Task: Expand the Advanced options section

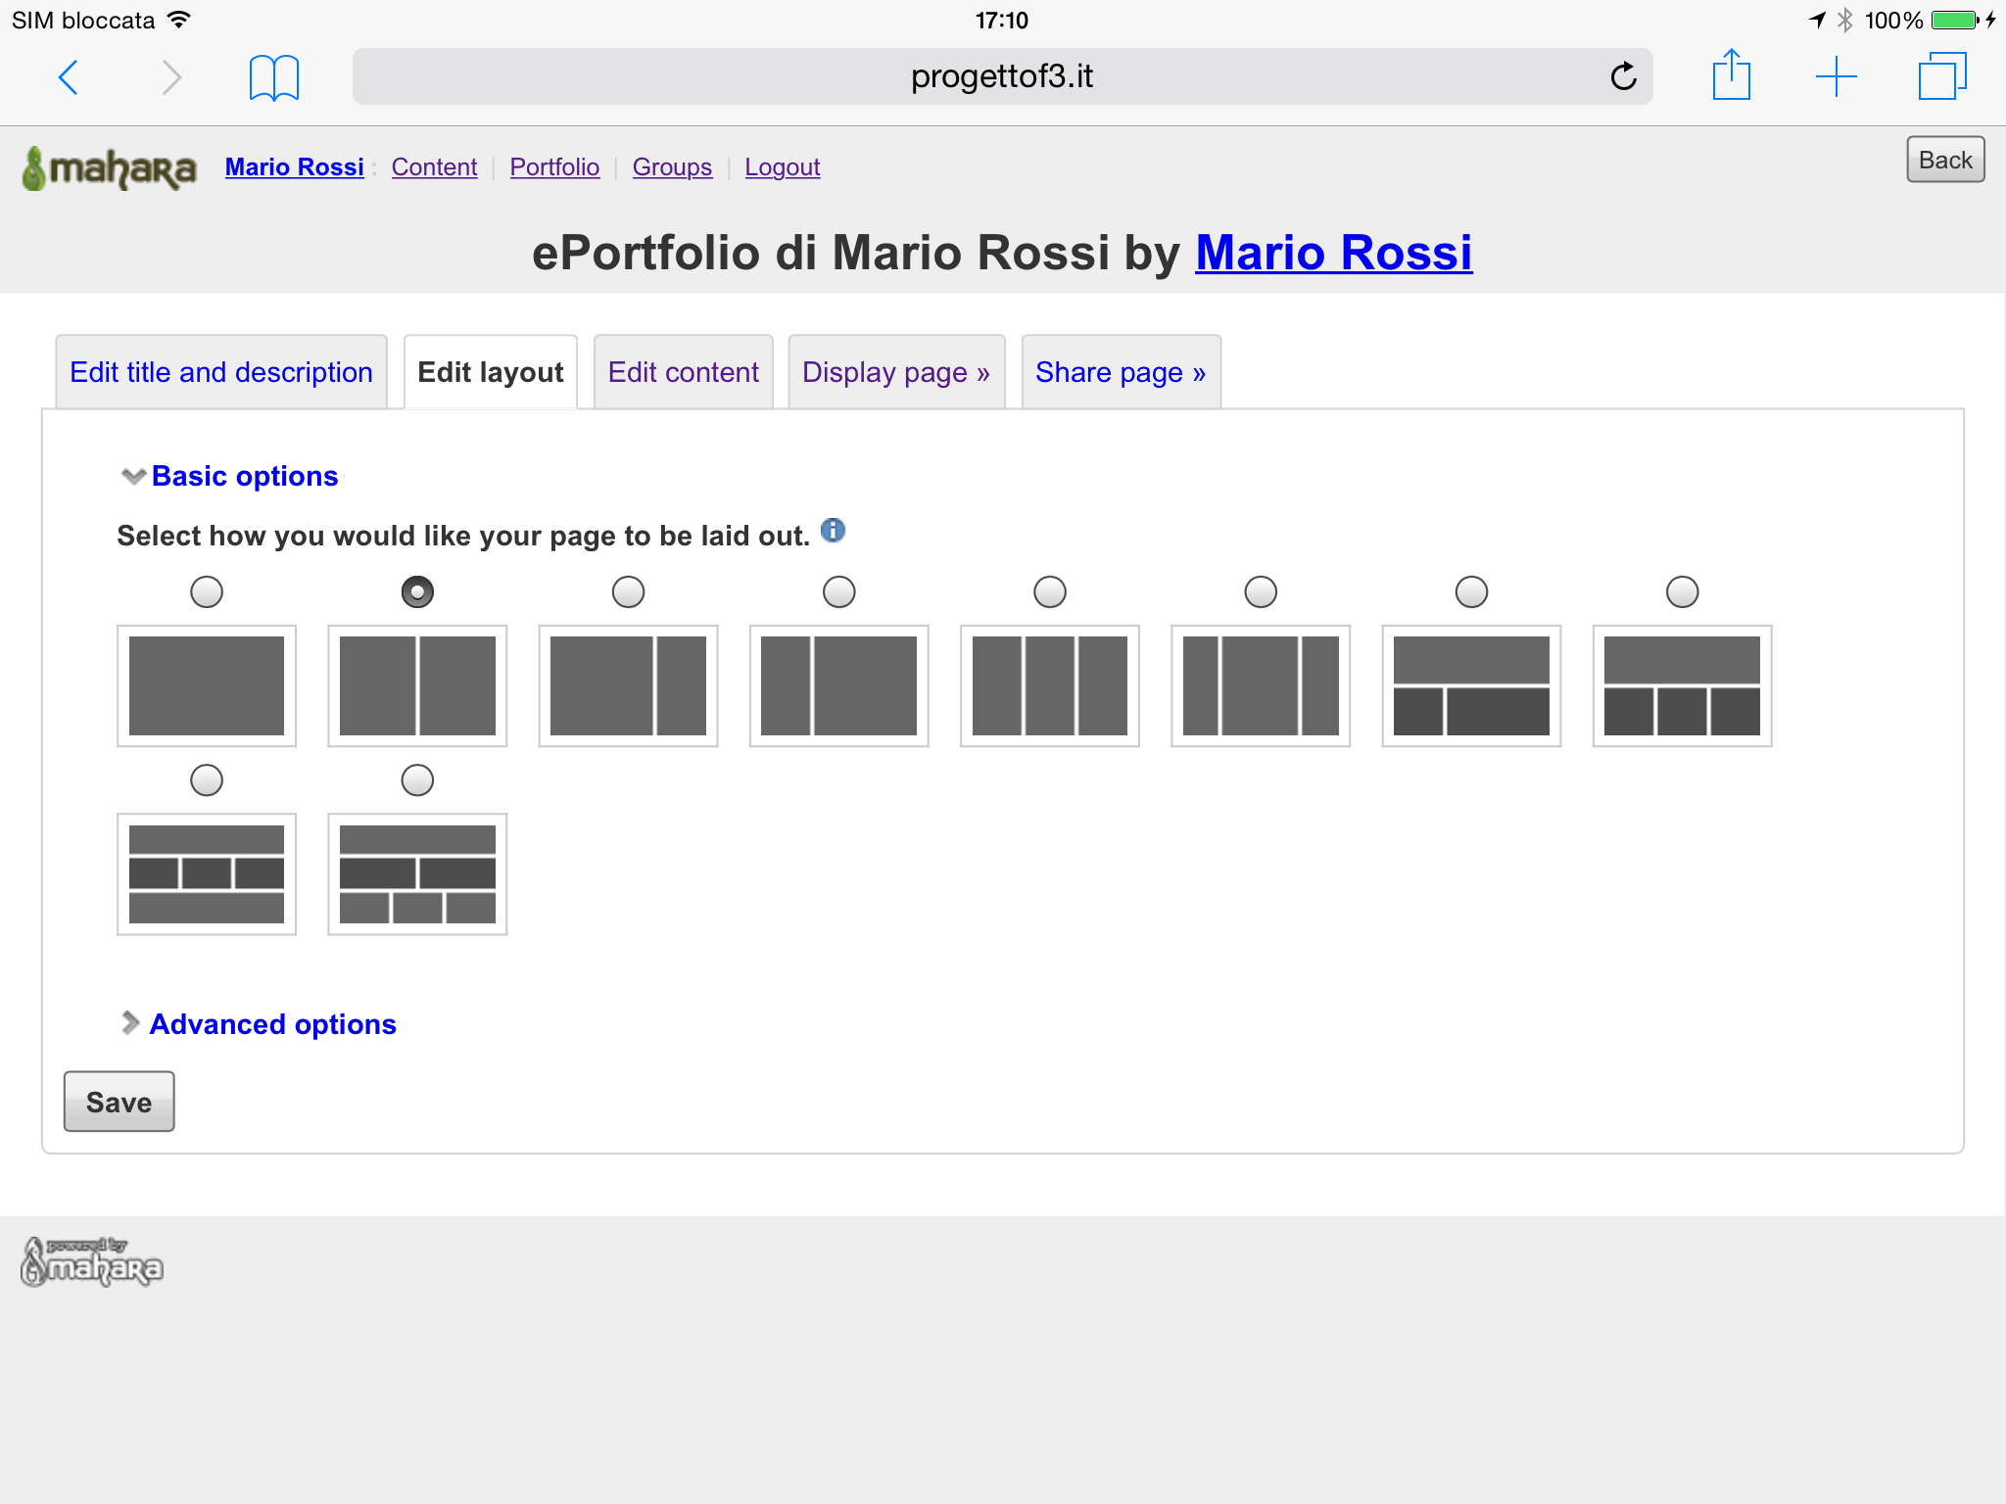Action: click(259, 1023)
